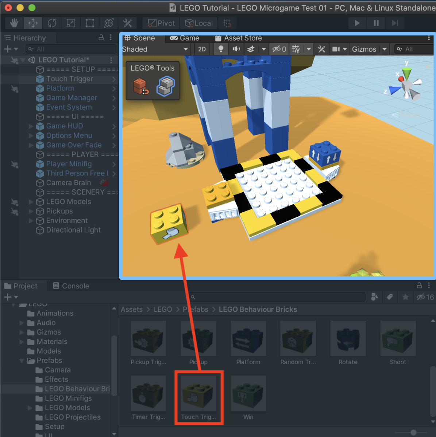The width and height of the screenshot is (436, 437).
Task: Open the Gizmos dropdown
Action: click(x=369, y=49)
